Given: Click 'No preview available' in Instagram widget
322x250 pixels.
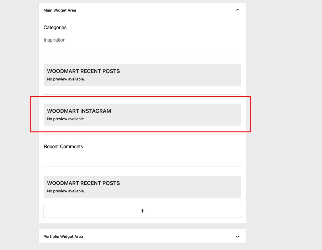Looking at the screenshot, I should click(66, 119).
